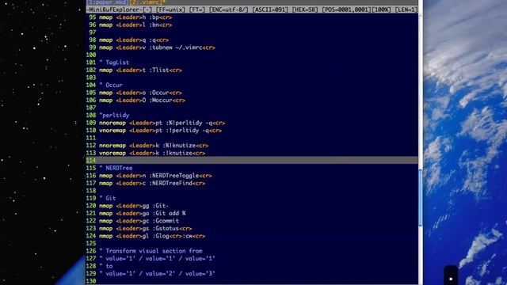
Task: Click the "Transform visual section from" comment
Action: pyautogui.click(x=151, y=251)
